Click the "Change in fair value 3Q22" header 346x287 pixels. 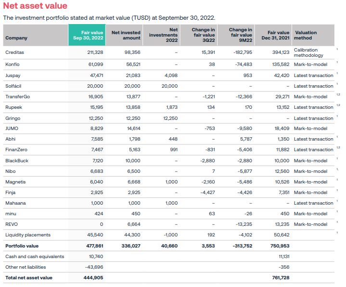(x=204, y=35)
